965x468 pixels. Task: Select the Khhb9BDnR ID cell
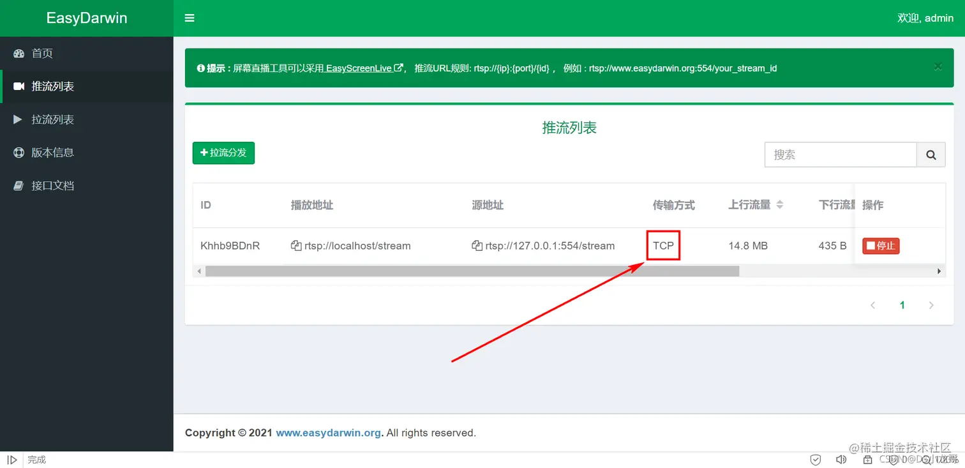[x=230, y=246]
